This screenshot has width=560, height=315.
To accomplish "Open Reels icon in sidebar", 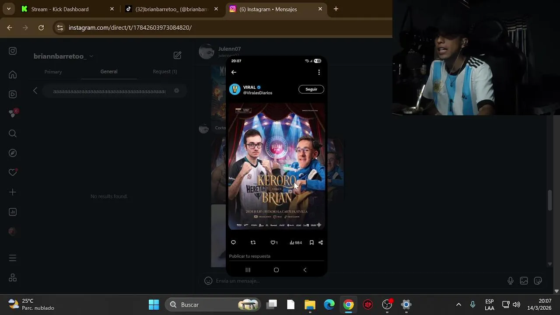I will click(x=13, y=94).
